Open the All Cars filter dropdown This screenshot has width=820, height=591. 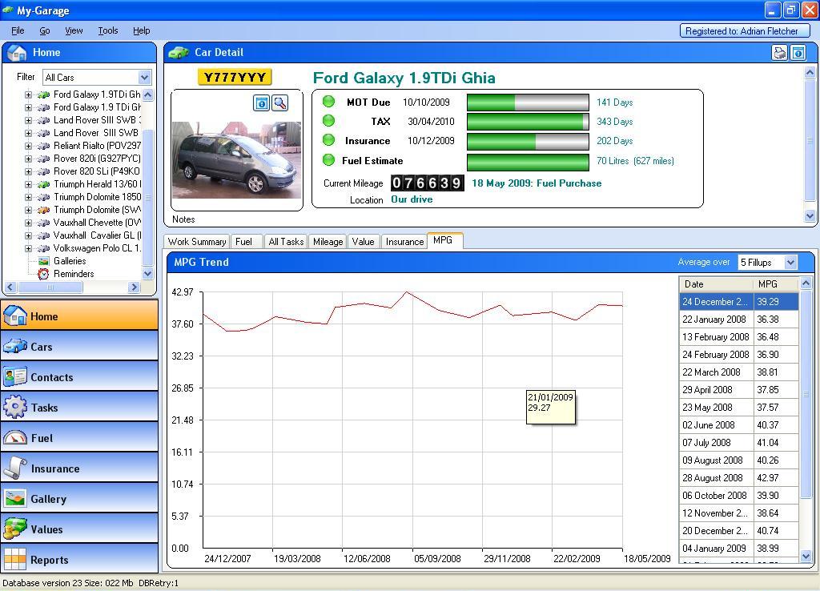point(144,78)
